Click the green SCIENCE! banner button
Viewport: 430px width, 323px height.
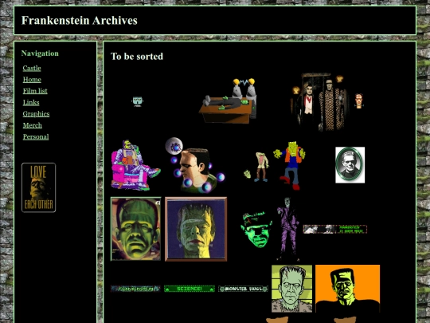click(x=190, y=289)
